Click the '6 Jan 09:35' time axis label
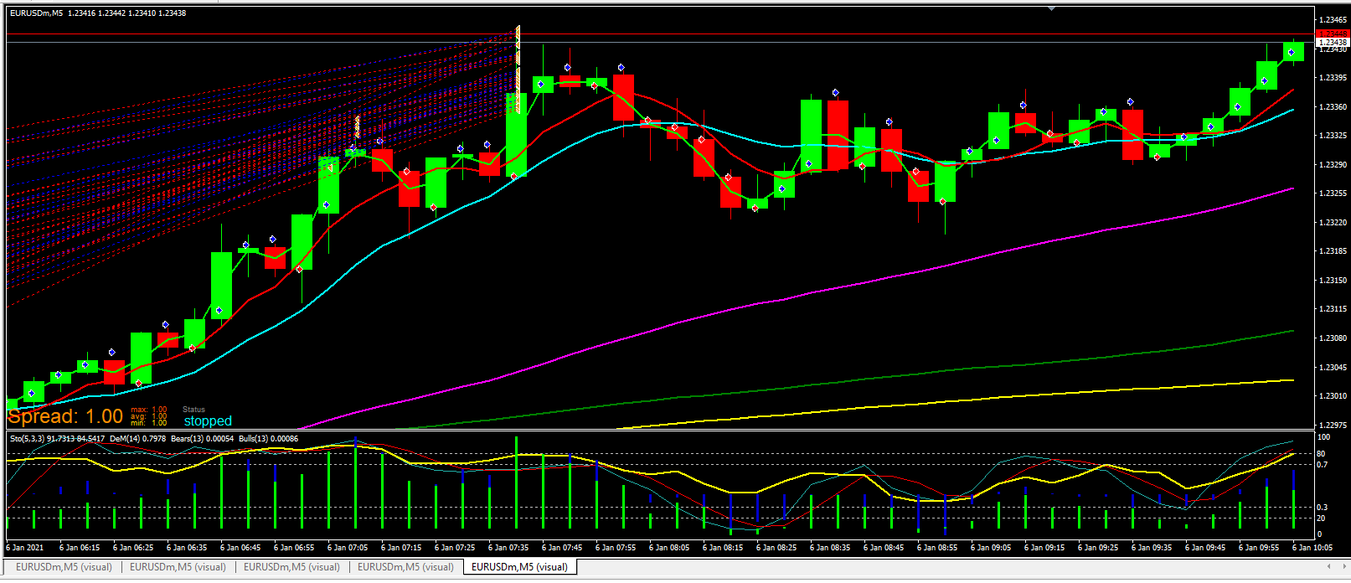1351x583 pixels. (1152, 548)
